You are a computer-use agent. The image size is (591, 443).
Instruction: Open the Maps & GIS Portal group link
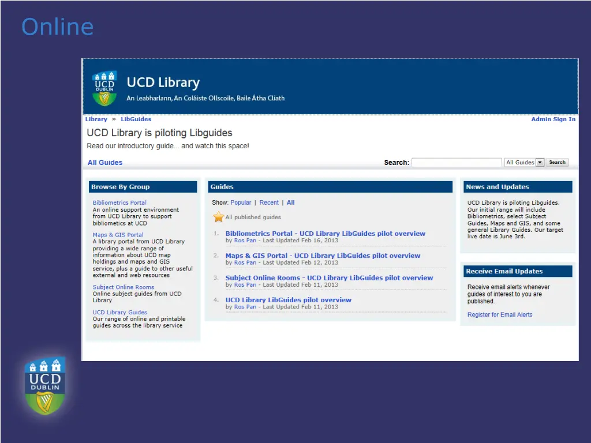pos(118,235)
